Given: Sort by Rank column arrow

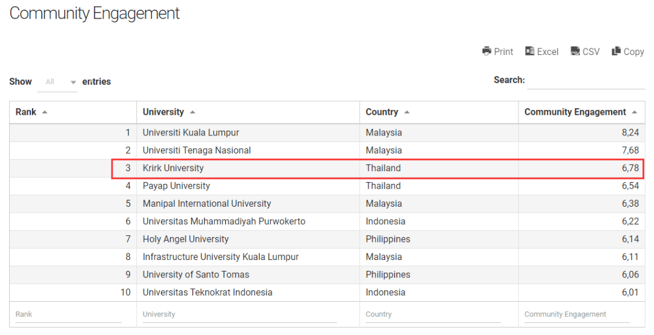Looking at the screenshot, I should (45, 112).
